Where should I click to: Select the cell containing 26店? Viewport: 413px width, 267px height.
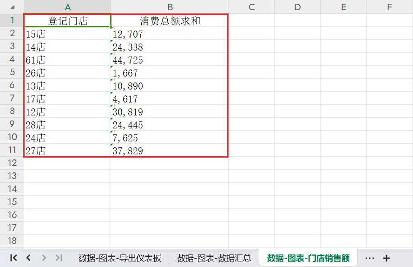67,72
